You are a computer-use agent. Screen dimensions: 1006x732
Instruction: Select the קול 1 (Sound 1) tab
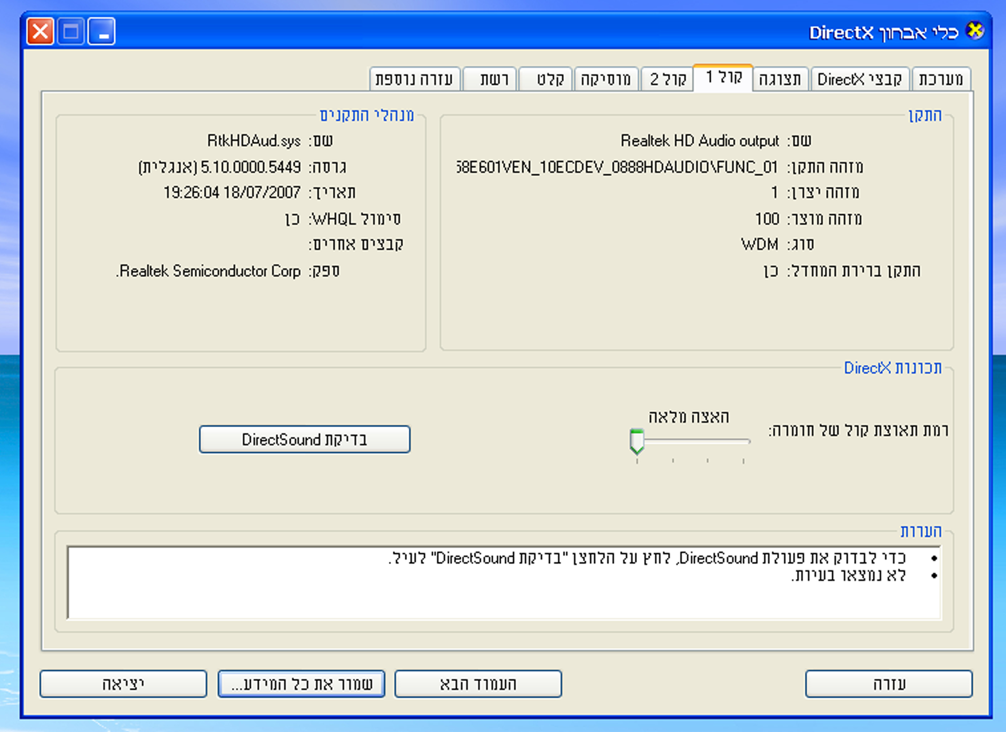723,78
